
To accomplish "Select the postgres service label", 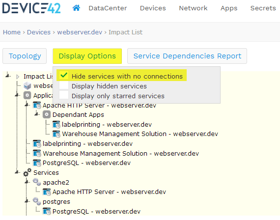I will [56, 202].
